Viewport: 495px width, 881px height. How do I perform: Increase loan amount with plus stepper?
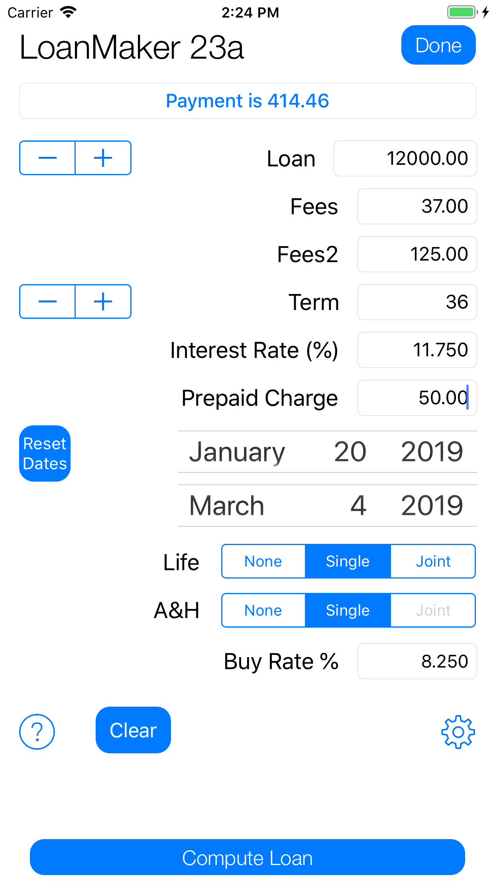(x=103, y=158)
